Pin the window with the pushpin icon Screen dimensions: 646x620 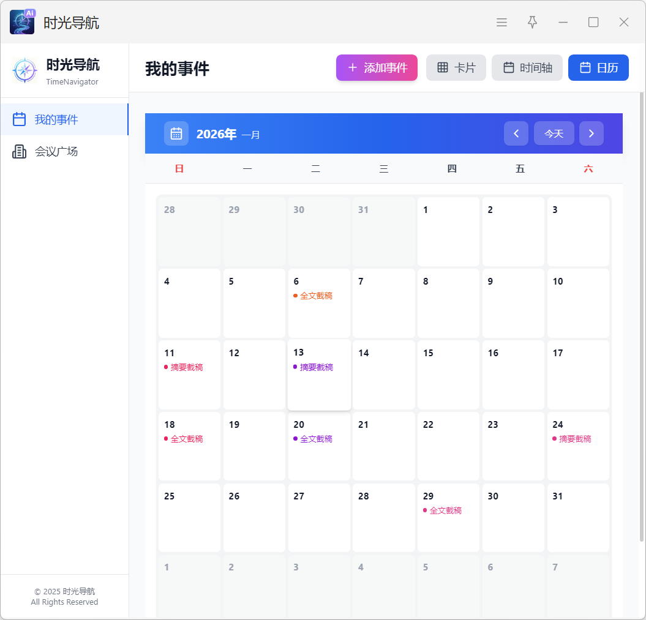point(532,22)
